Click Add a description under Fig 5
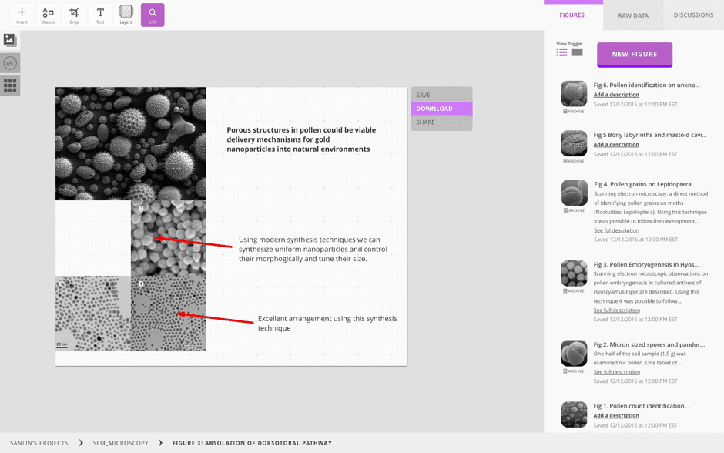 click(x=616, y=144)
